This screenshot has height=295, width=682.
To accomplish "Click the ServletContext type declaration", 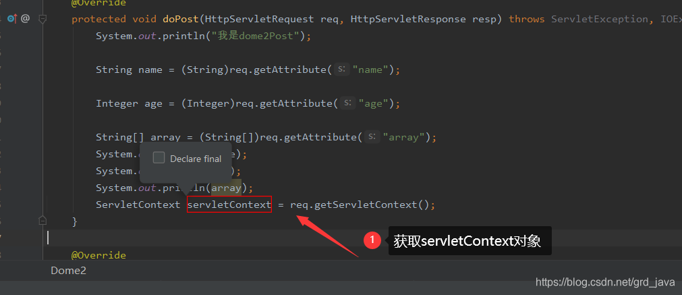I will tap(138, 205).
